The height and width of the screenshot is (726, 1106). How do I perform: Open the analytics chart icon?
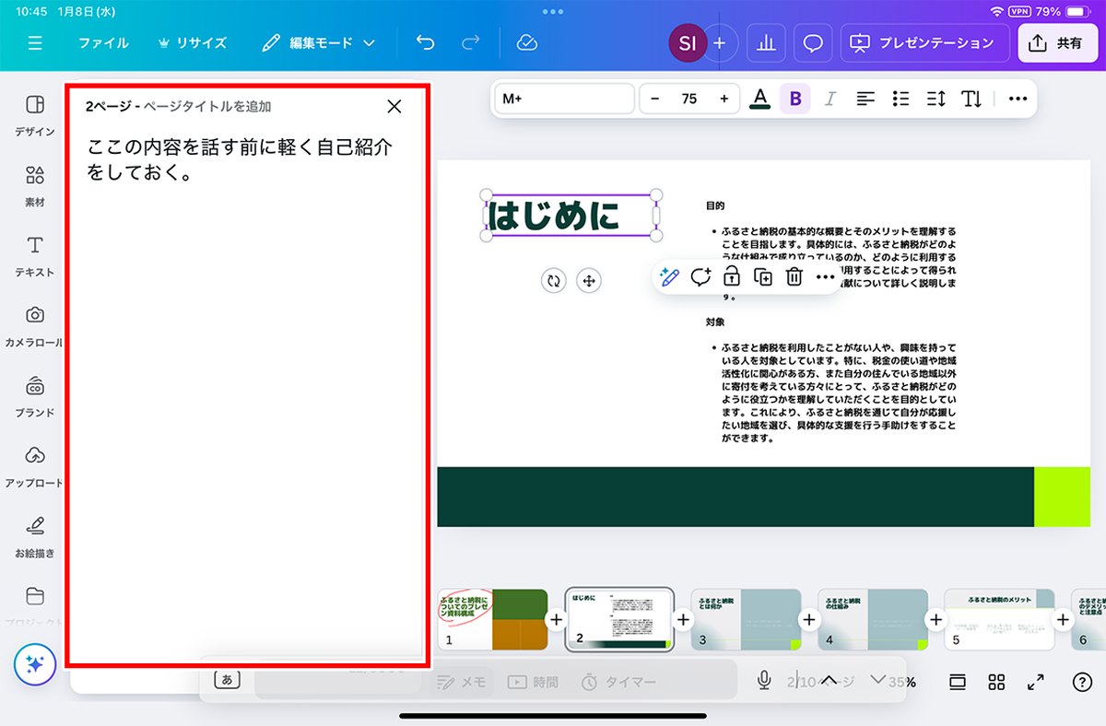[766, 43]
